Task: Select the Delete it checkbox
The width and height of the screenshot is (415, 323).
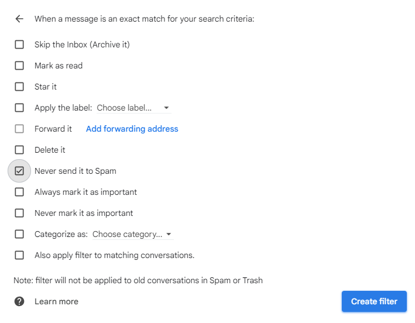Action: tap(19, 150)
